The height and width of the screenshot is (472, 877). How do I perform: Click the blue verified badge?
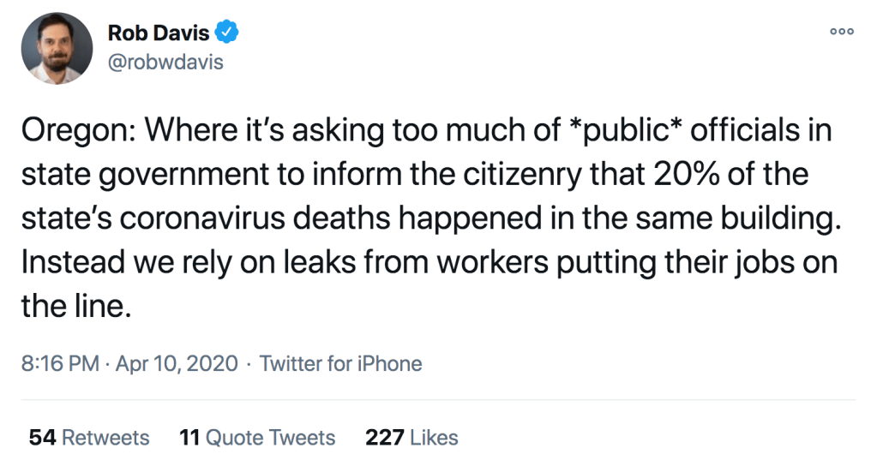pos(226,33)
